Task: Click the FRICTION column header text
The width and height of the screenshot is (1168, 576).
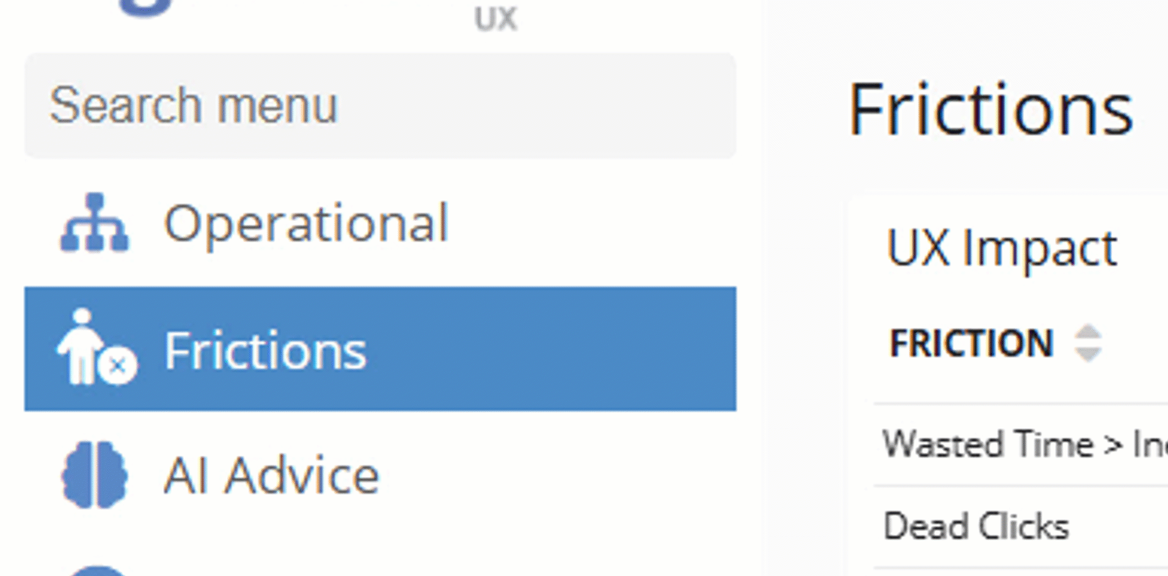Action: click(971, 343)
